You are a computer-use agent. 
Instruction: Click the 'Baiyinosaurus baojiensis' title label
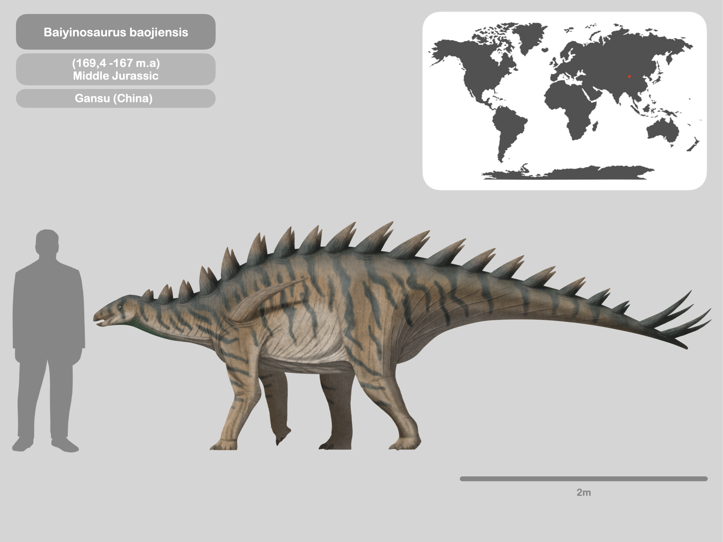[x=116, y=32]
